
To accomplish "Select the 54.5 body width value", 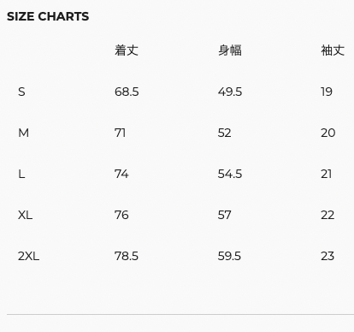I will click(230, 174).
